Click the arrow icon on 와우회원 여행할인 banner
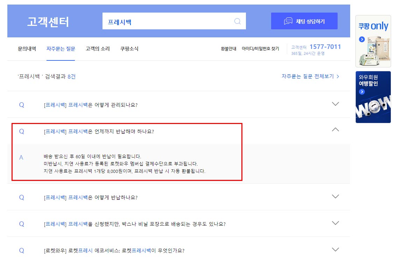 (362, 92)
